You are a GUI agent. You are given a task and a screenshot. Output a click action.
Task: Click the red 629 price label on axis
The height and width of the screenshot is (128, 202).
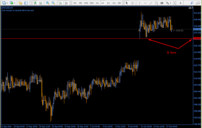click(197, 38)
